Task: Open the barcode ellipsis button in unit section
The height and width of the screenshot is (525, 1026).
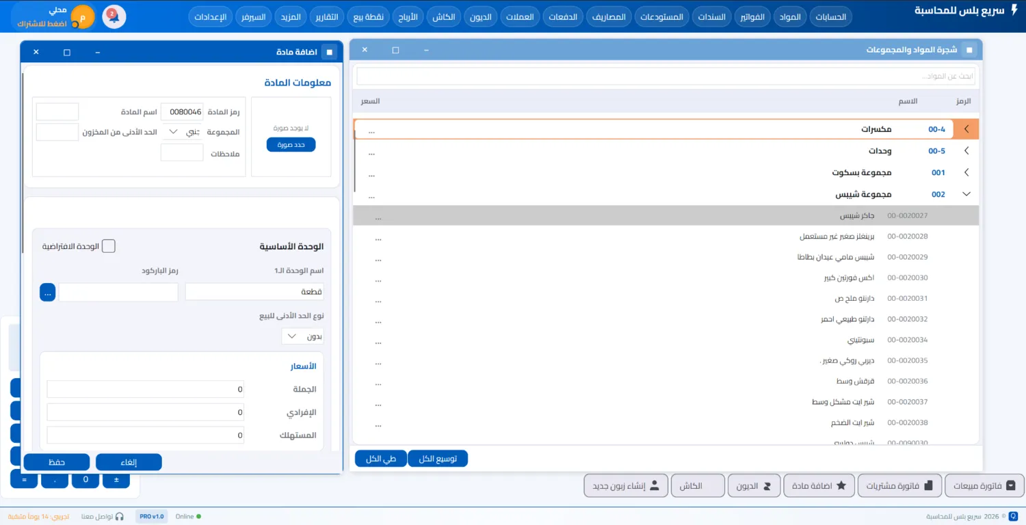Action: (47, 292)
